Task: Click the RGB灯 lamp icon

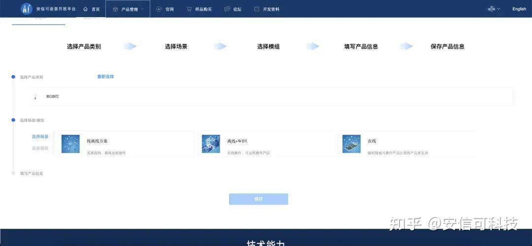Action: tap(35, 96)
